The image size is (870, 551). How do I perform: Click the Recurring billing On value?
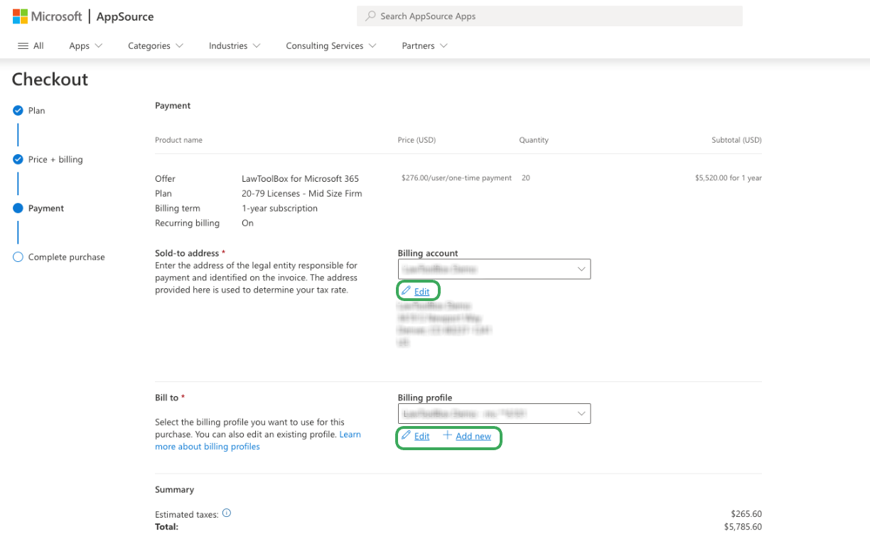point(247,224)
